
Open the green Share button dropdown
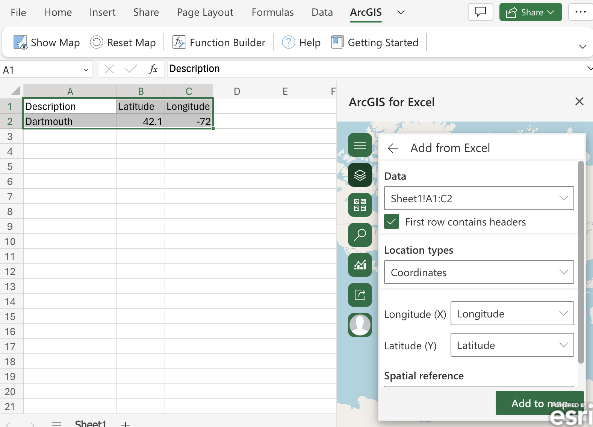[x=531, y=12]
